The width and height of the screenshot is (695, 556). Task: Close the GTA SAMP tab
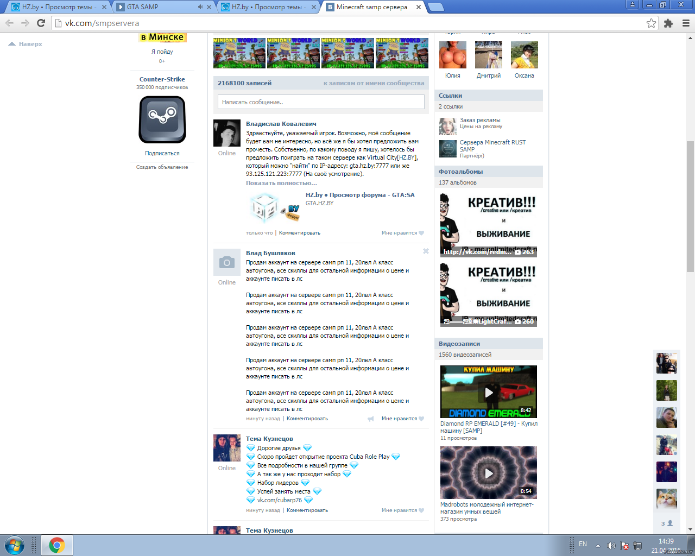209,7
